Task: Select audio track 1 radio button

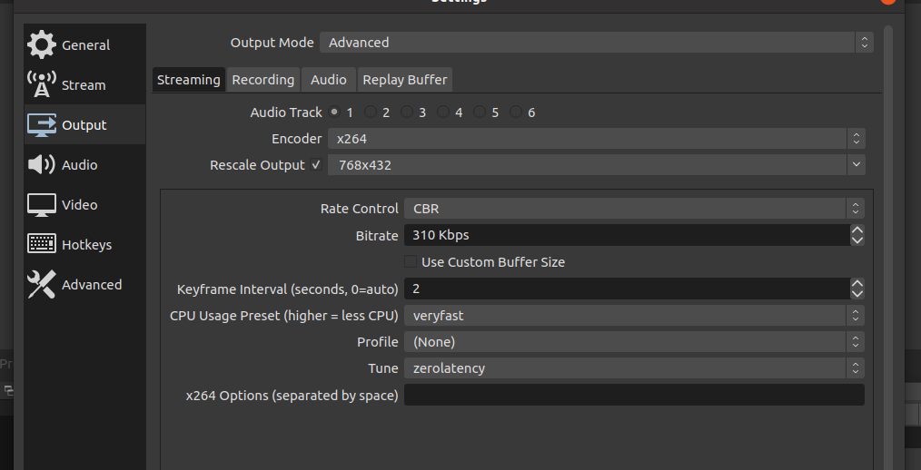Action: tap(334, 112)
